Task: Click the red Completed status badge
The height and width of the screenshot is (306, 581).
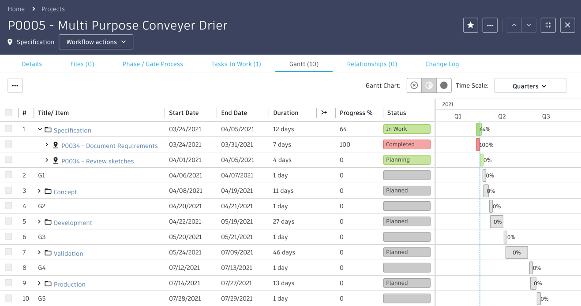Action: point(407,144)
